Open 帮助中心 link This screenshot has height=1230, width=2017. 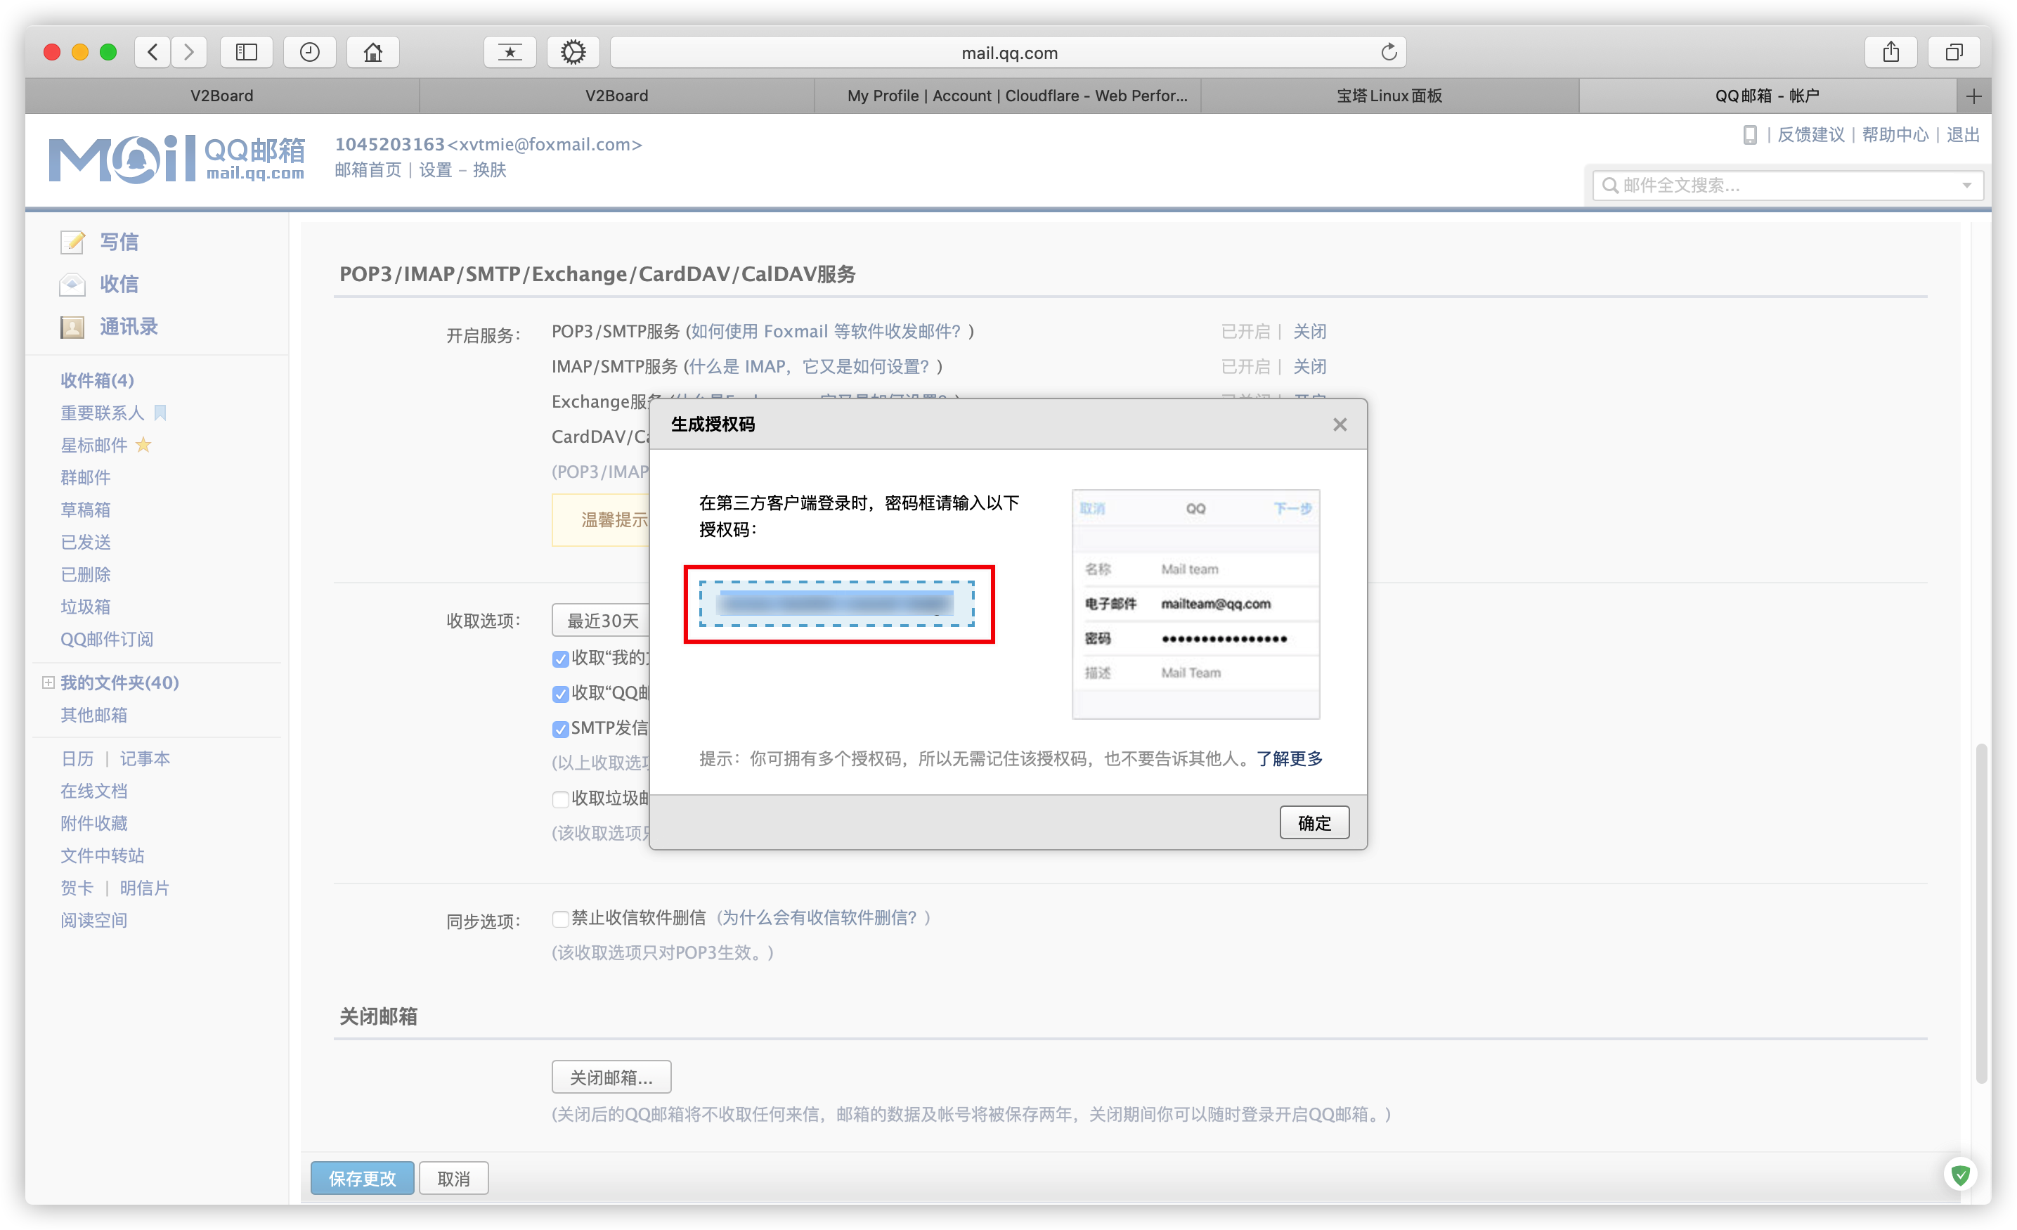click(x=1895, y=134)
